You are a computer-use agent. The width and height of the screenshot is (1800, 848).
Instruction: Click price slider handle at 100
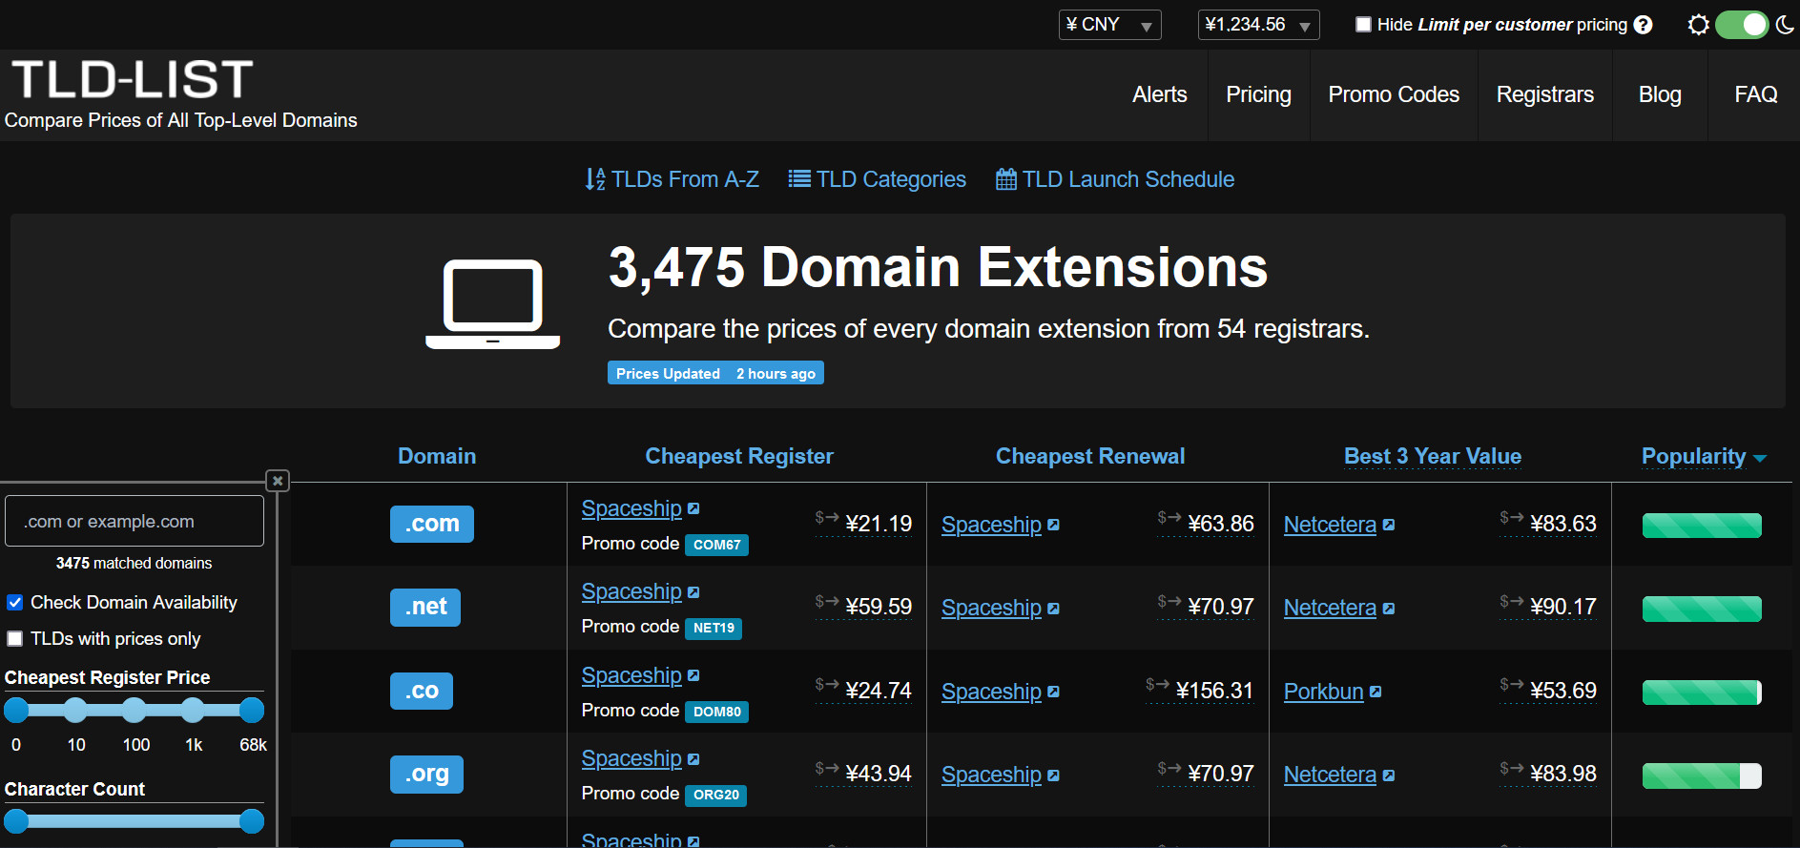[134, 710]
